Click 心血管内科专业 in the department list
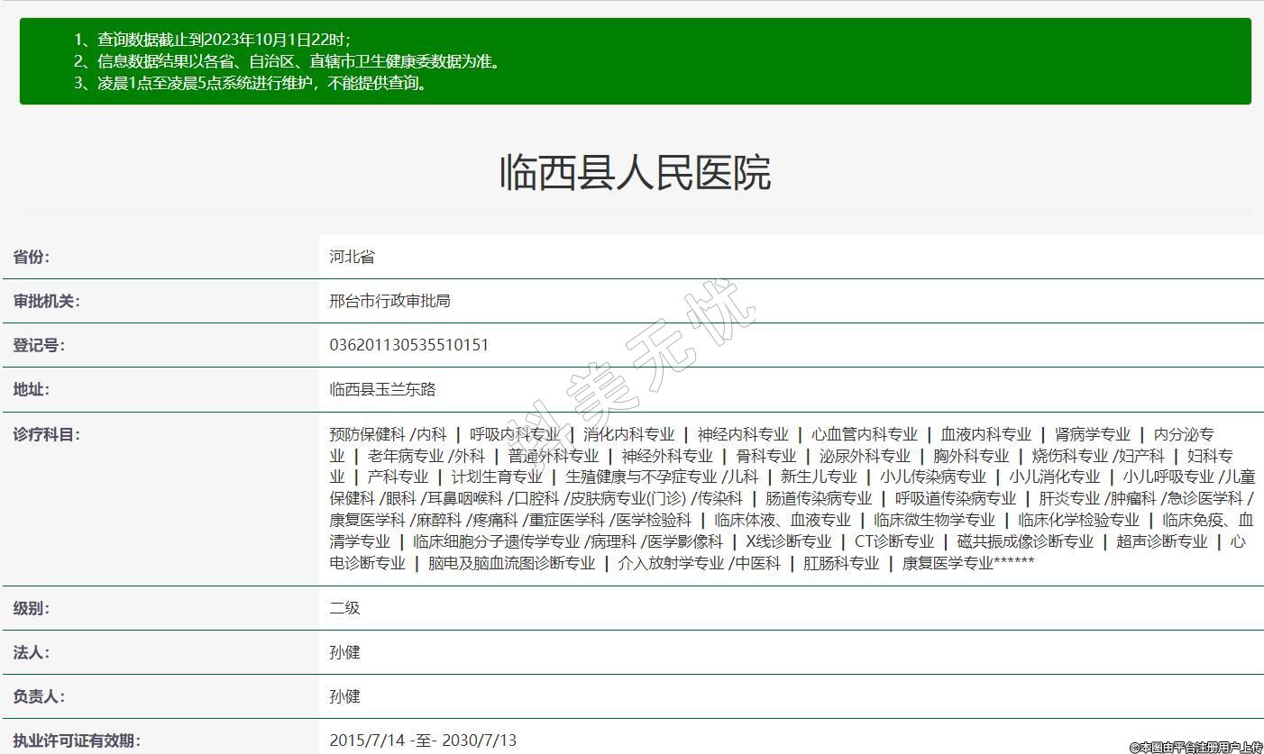Viewport: 1264px width, 754px height. [x=864, y=434]
